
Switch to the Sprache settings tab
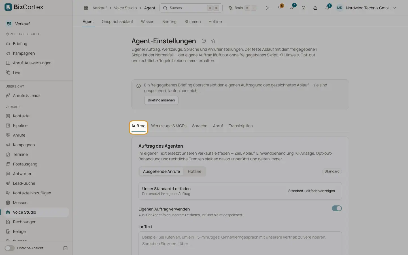(x=200, y=126)
